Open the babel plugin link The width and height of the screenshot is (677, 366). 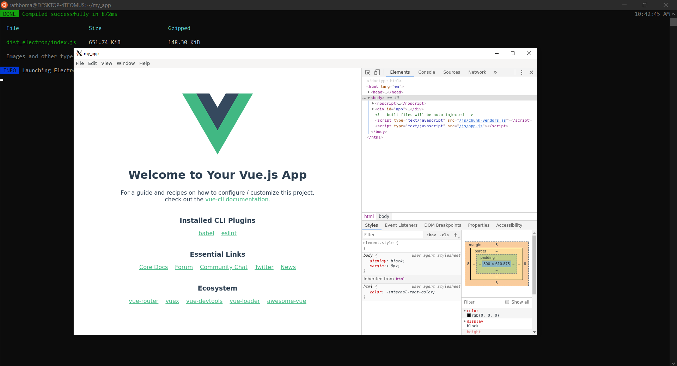[206, 233]
